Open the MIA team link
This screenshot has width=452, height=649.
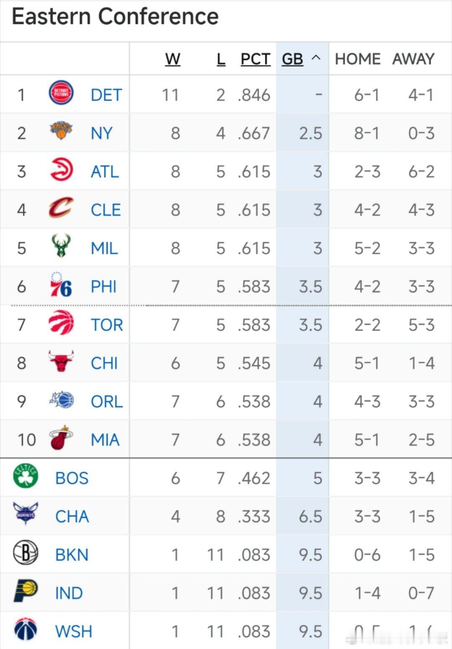[105, 440]
